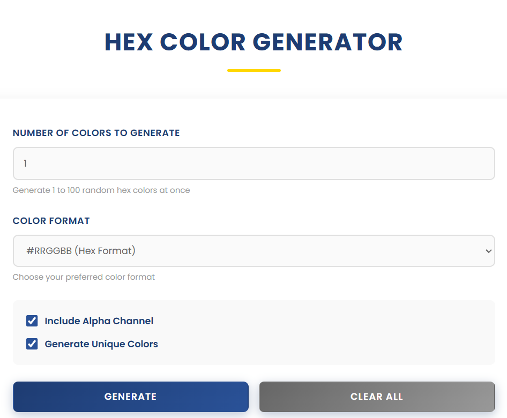The height and width of the screenshot is (418, 507).
Task: Click the yellow divider under the title
Action: 253,70
